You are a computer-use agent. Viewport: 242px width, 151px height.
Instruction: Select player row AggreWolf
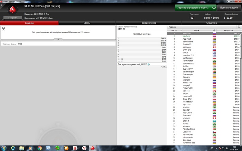(203, 39)
